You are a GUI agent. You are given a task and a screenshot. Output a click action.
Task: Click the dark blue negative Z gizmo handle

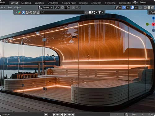coord(153,30)
